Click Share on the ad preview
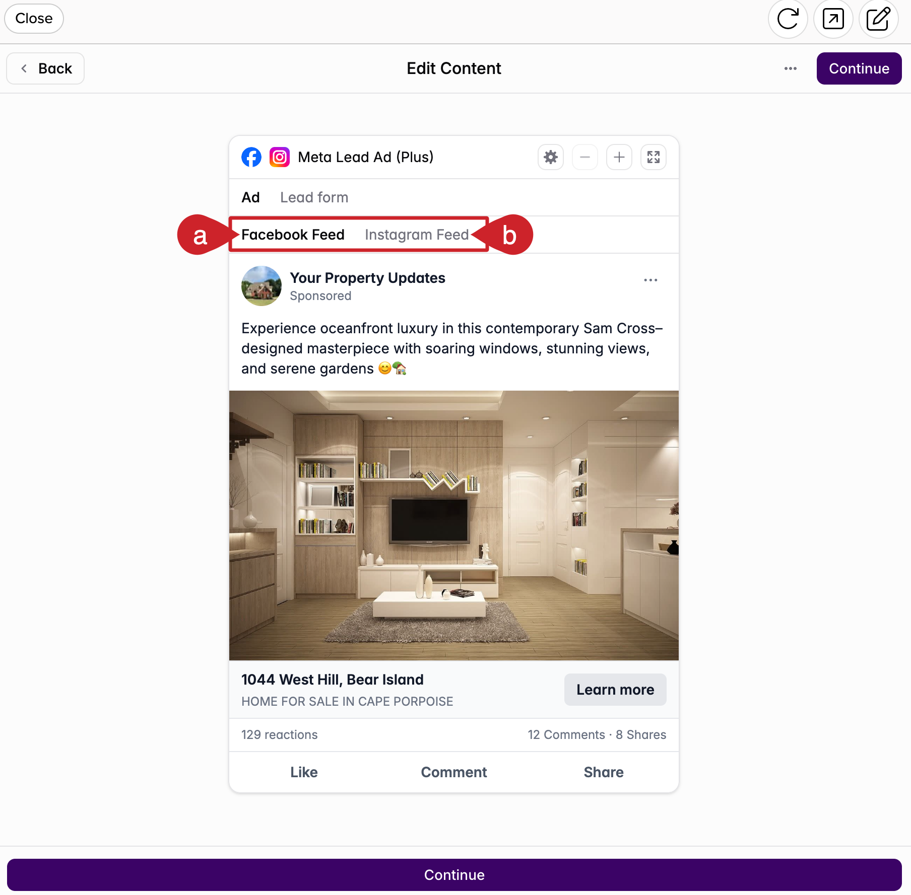 coord(604,772)
